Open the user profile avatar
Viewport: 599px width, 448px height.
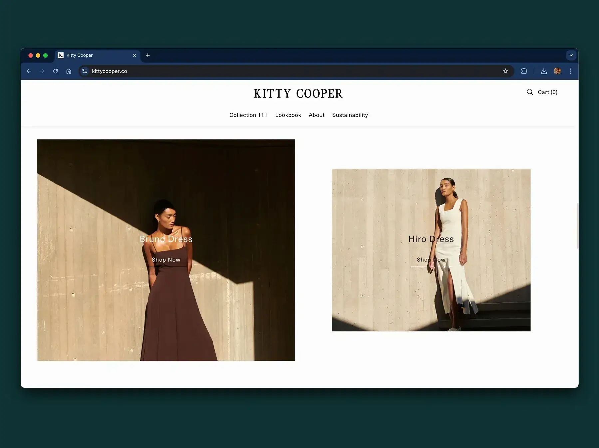point(557,71)
